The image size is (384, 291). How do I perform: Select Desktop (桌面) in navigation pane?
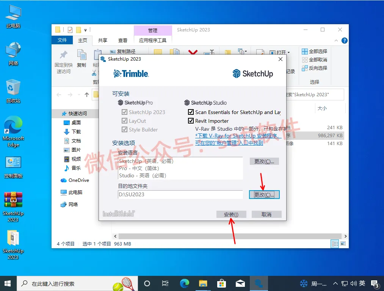coord(72,123)
